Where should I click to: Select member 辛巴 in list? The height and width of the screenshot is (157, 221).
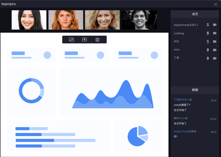(176, 42)
